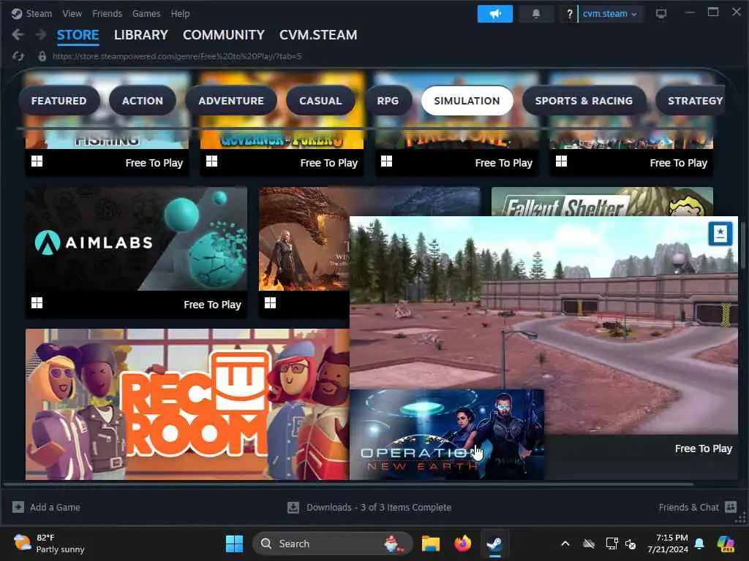Select the FEATURED genre pill

click(x=59, y=101)
